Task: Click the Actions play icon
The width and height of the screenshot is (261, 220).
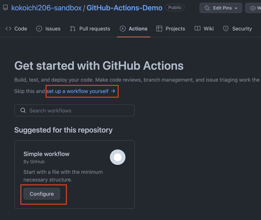Action: [x=123, y=29]
